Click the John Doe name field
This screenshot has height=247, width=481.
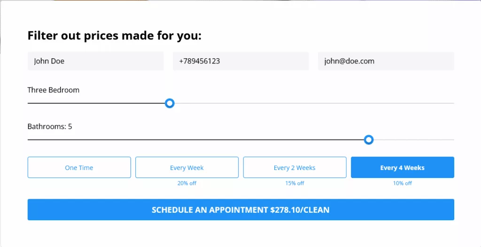pyautogui.click(x=95, y=61)
